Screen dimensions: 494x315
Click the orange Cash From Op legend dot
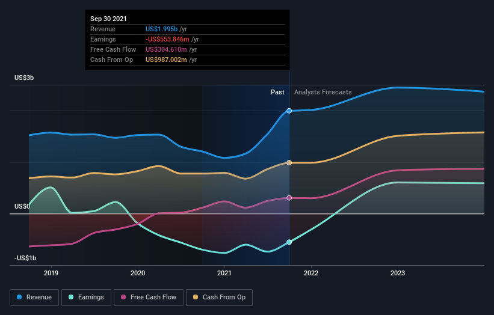pyautogui.click(x=196, y=297)
